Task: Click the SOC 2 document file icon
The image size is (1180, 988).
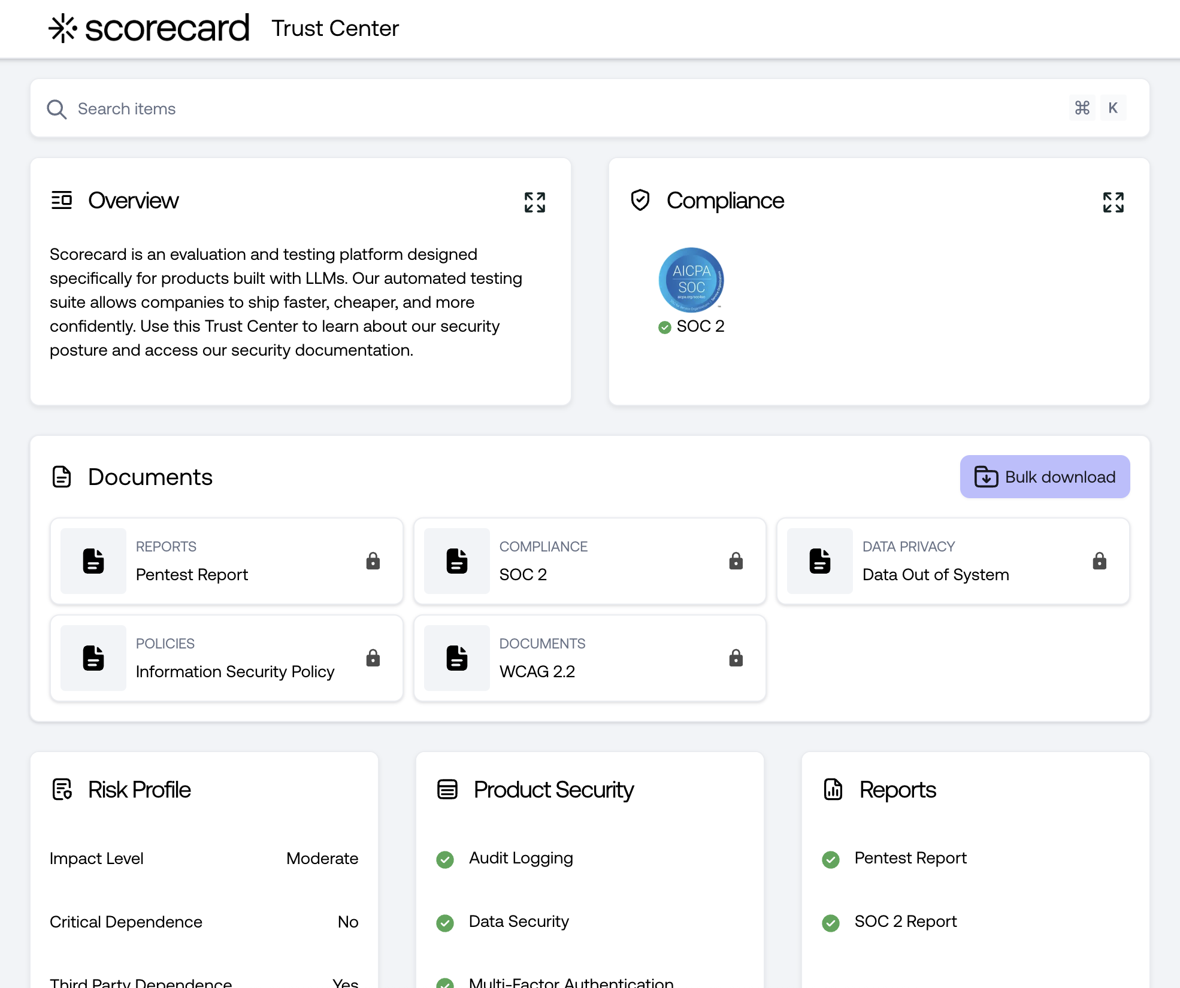Action: click(457, 561)
